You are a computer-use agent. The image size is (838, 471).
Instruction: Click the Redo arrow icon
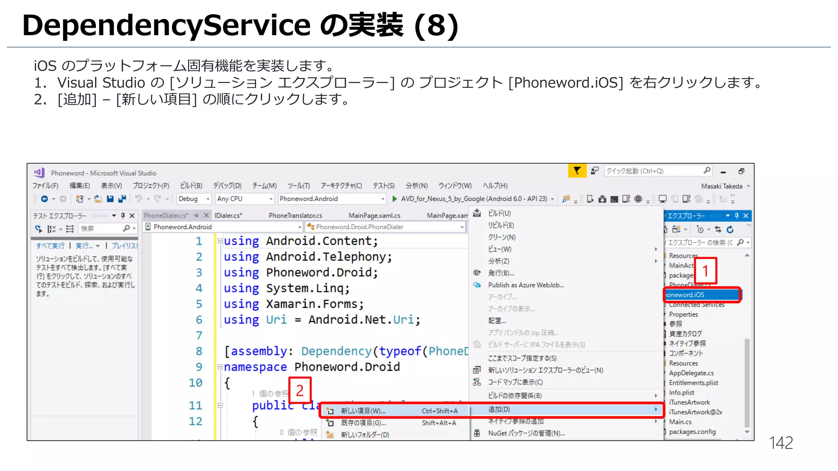(x=158, y=199)
